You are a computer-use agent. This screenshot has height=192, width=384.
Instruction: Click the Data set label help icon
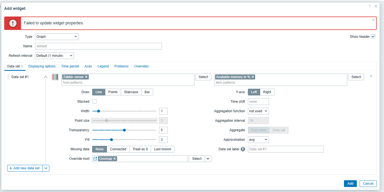[243, 149]
